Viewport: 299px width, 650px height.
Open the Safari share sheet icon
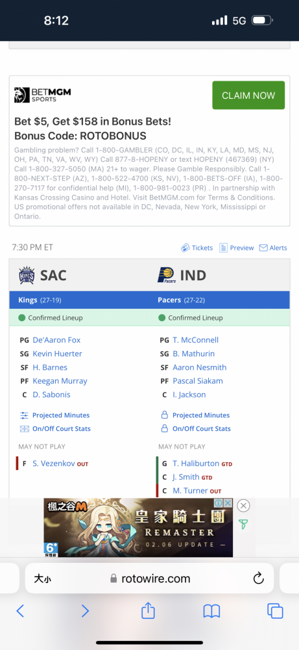(148, 610)
